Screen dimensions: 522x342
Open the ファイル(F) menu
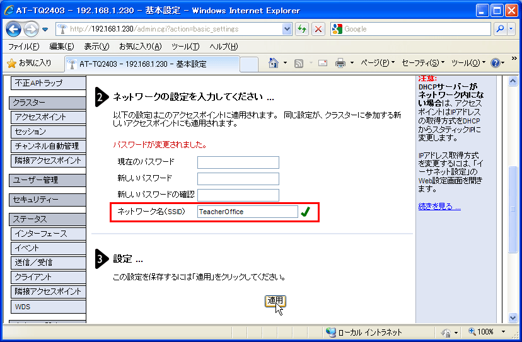pos(23,46)
